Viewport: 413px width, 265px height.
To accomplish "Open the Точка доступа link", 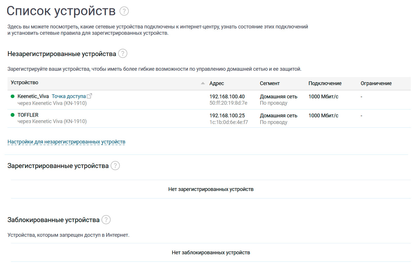I will [x=69, y=96].
